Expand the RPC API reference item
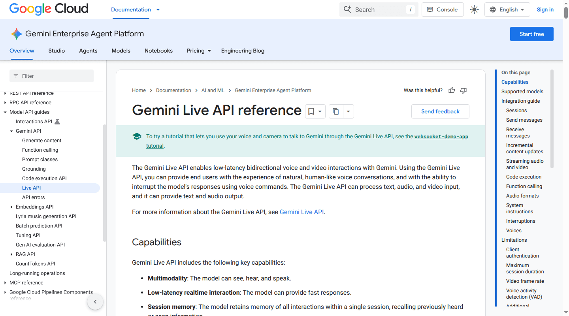This screenshot has height=316, width=569. pyautogui.click(x=5, y=103)
